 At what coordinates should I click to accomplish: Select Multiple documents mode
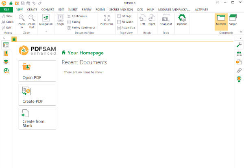pos(221,22)
